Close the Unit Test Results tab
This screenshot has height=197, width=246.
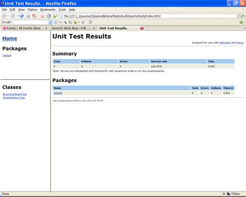[x=142, y=28]
